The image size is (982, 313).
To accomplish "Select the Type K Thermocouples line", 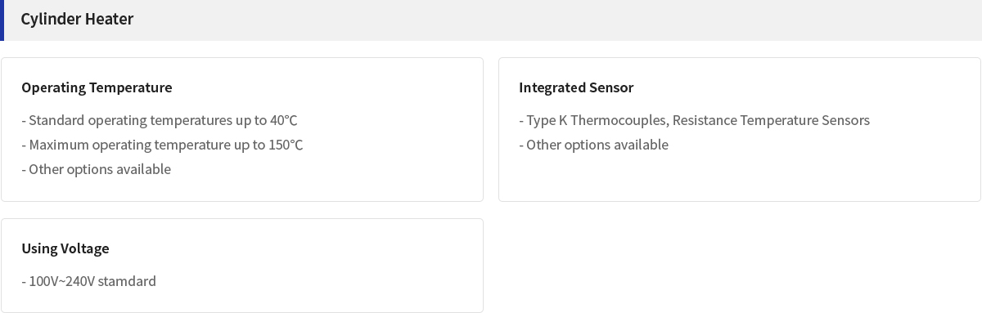I will (x=694, y=120).
